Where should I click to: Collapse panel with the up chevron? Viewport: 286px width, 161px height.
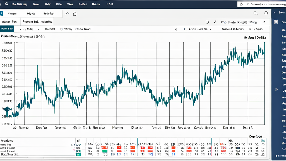click(264, 22)
